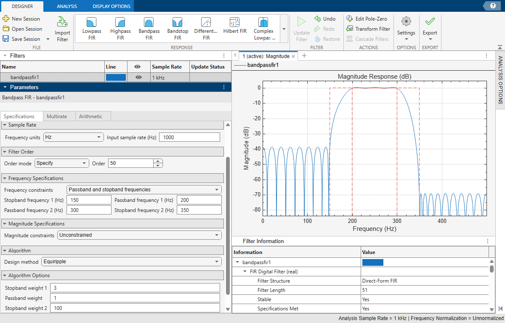Open the plot area options menu
Image resolution: width=505 pixels, height=323 pixels.
coord(487,56)
